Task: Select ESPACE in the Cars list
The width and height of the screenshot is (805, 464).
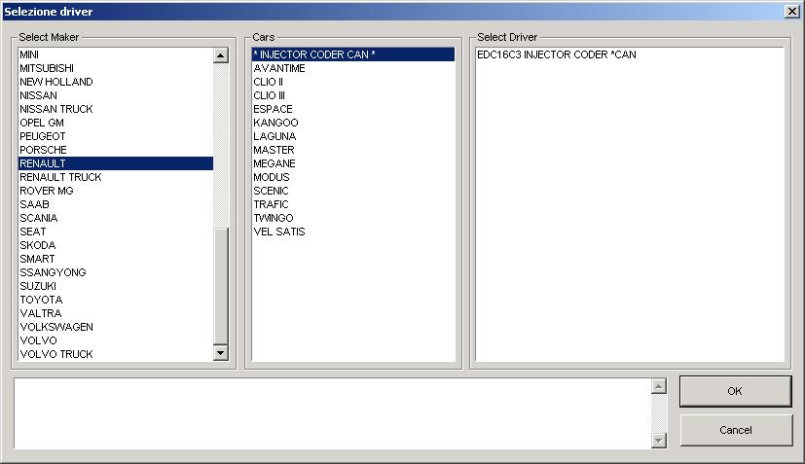Action: pyautogui.click(x=353, y=109)
